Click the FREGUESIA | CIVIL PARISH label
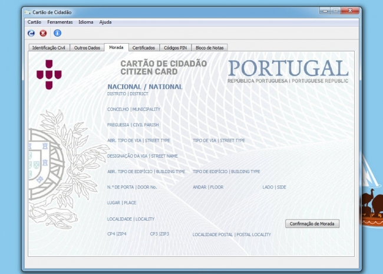 tap(133, 125)
